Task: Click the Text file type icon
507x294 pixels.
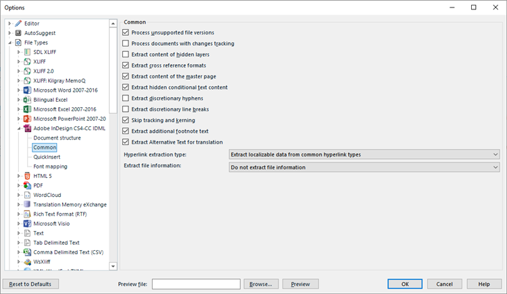Action: [x=28, y=233]
